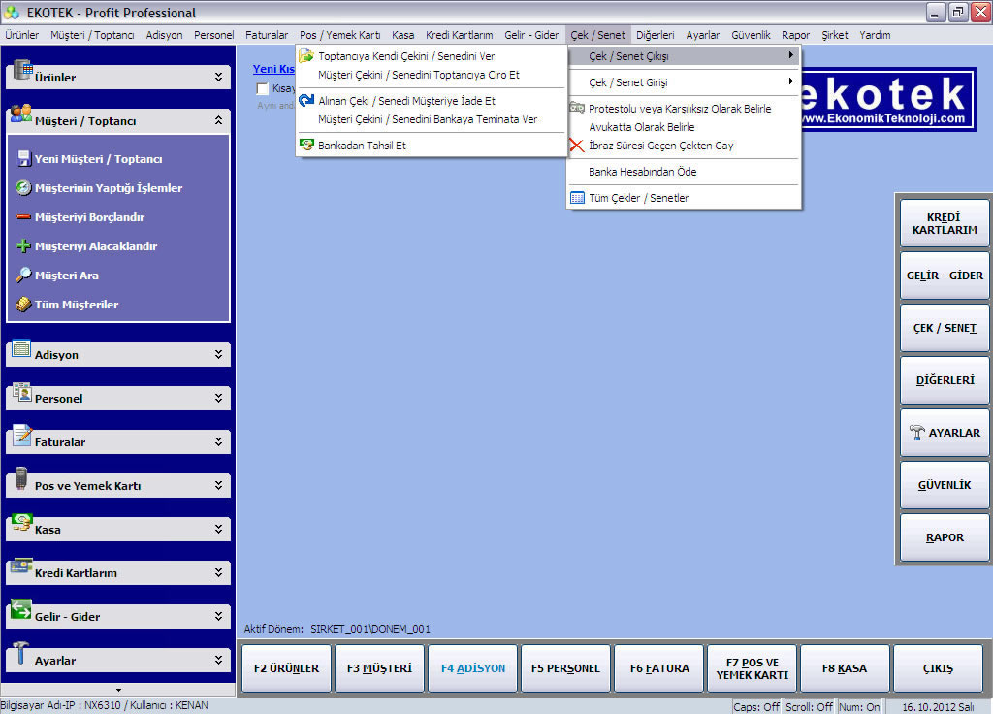Choose İbraz Süresi Geçen Çekten Cay
Screen dimensions: 993x714
(684, 146)
